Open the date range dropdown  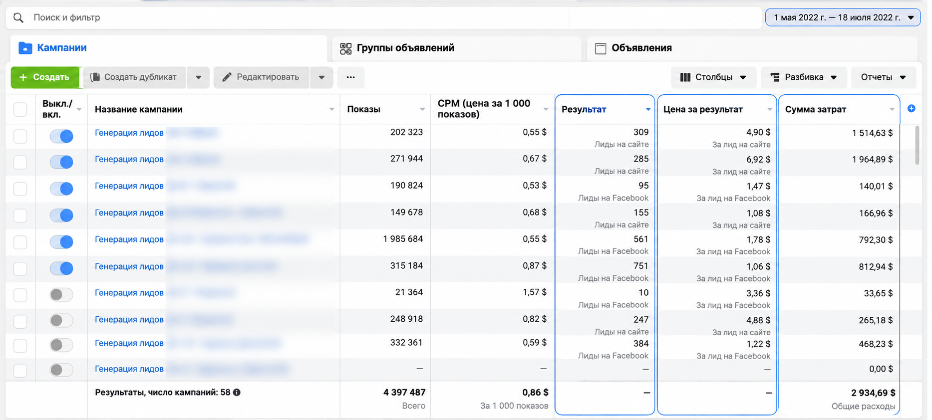tap(843, 17)
